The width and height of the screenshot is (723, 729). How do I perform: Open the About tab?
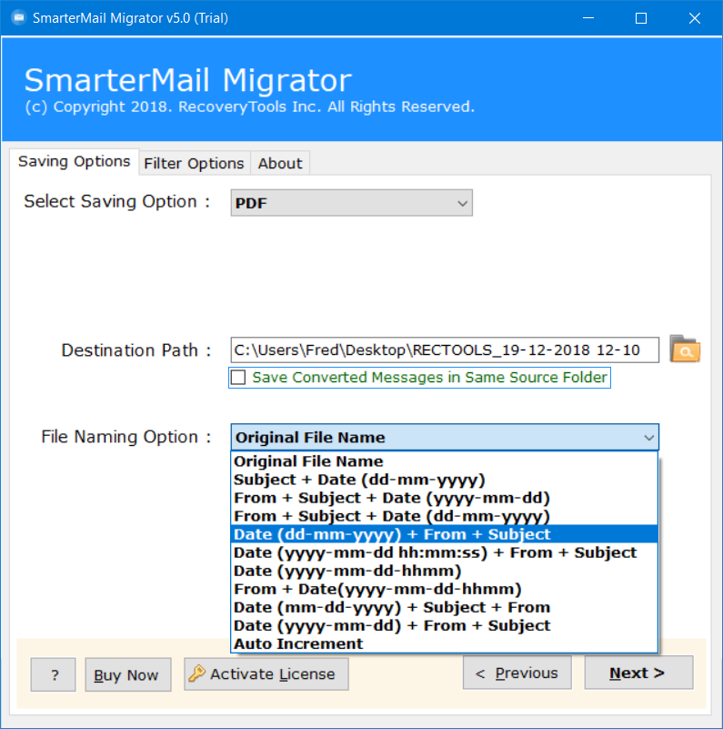tap(280, 163)
